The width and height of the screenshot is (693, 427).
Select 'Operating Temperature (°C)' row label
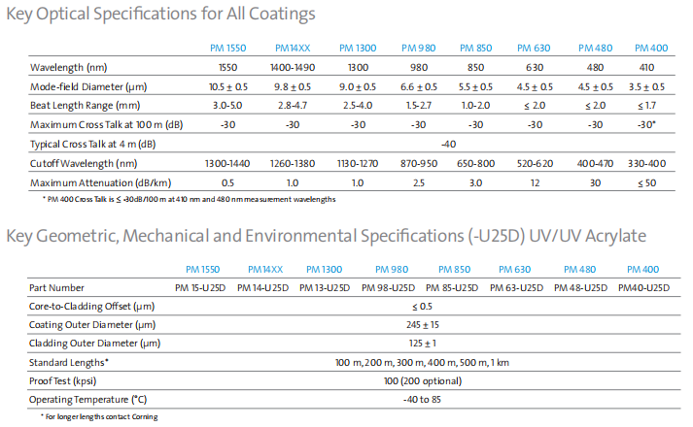click(x=87, y=400)
